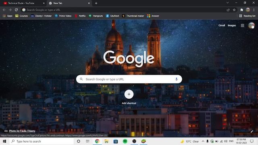Open Spotify from the taskbar
Screen dimensions: 258x145
click(125, 141)
